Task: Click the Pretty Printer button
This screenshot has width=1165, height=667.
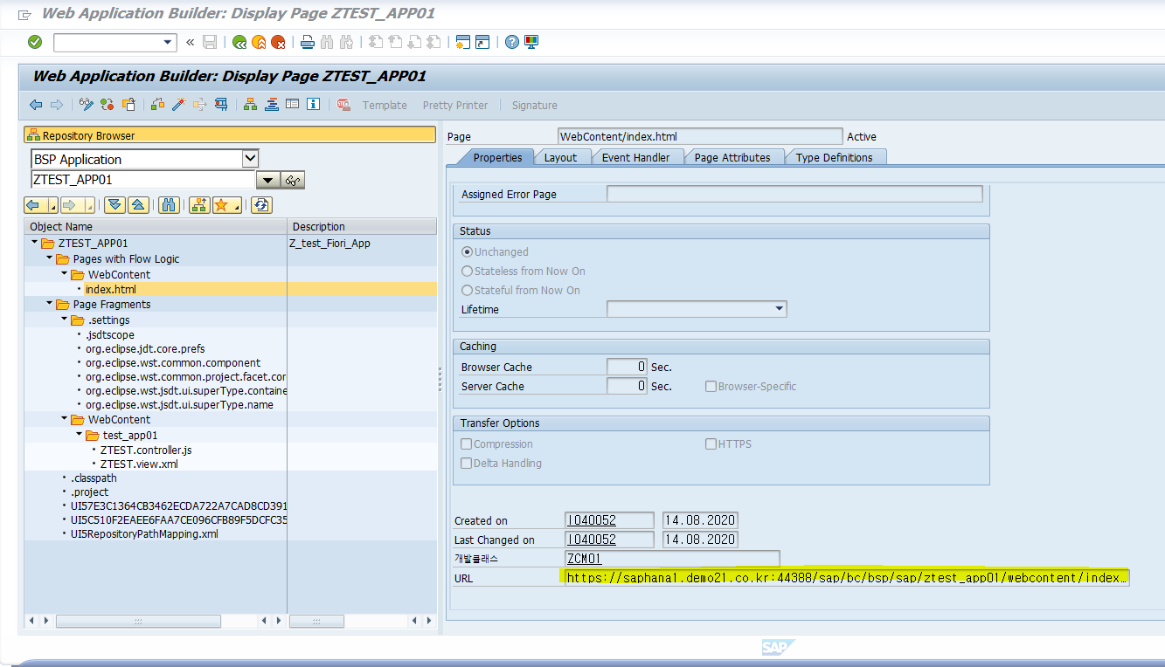Action: (455, 106)
